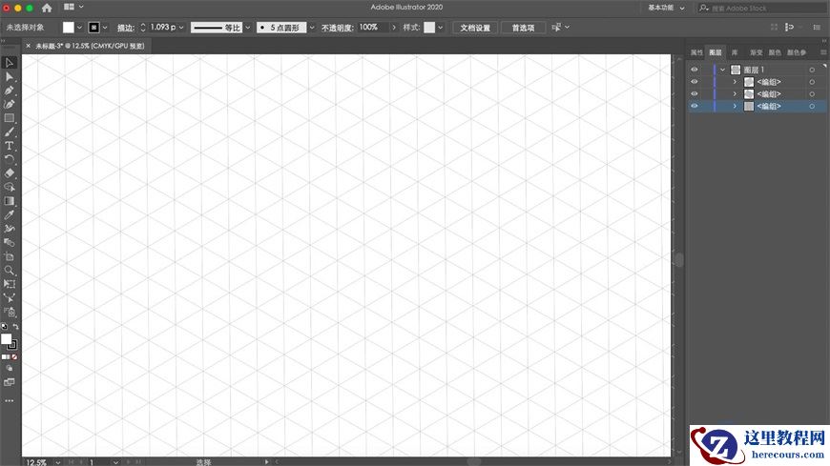Click the 不透明度 opacity label link
Screen dimensions: 830x466
pyautogui.click(x=337, y=28)
